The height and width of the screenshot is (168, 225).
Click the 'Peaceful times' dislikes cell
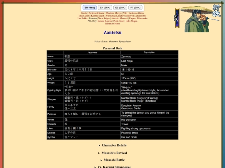(x=150, y=133)
